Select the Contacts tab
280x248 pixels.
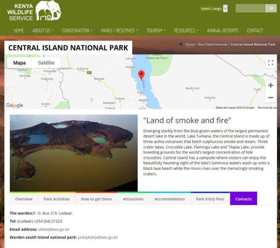(x=244, y=199)
